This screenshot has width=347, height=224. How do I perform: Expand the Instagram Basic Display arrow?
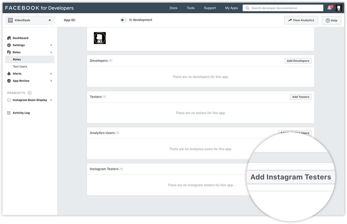tap(51, 100)
